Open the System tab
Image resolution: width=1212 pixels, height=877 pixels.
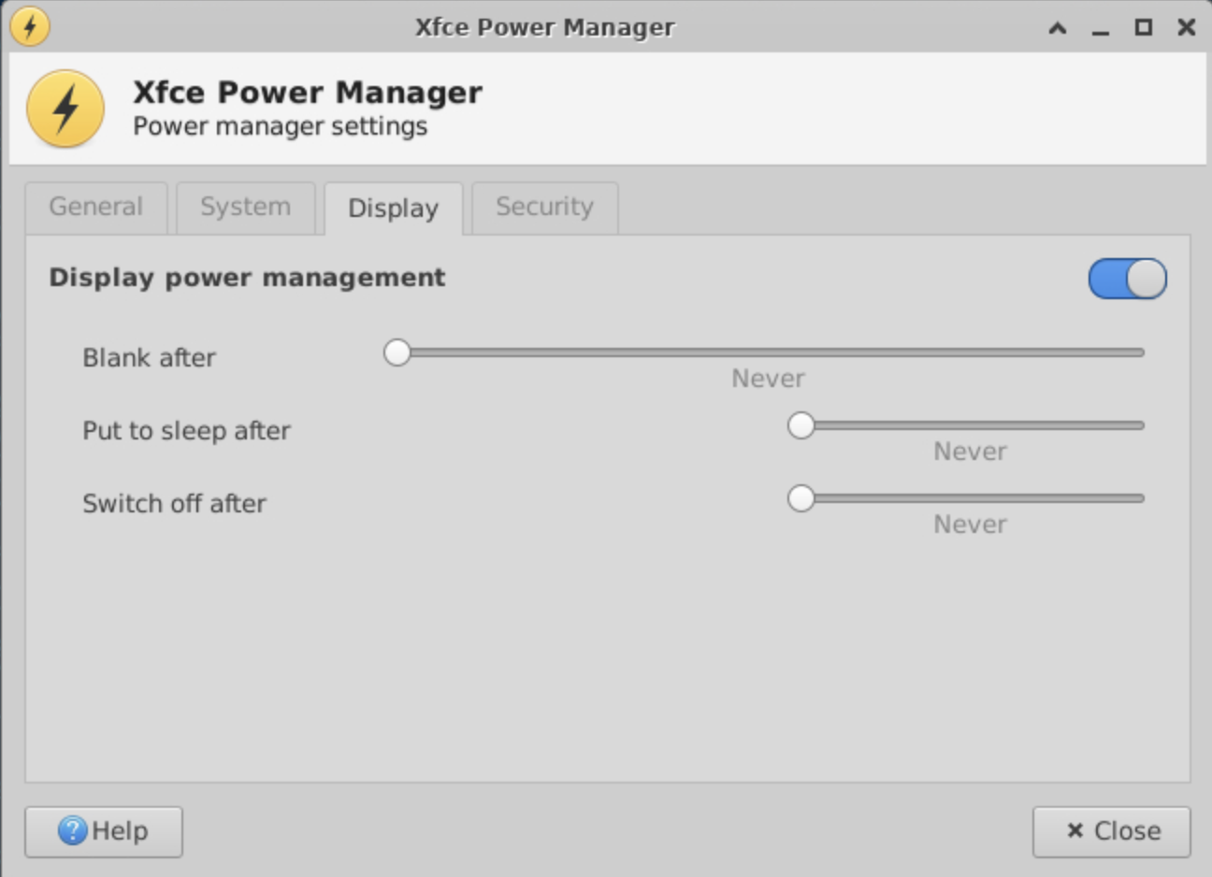tap(245, 207)
